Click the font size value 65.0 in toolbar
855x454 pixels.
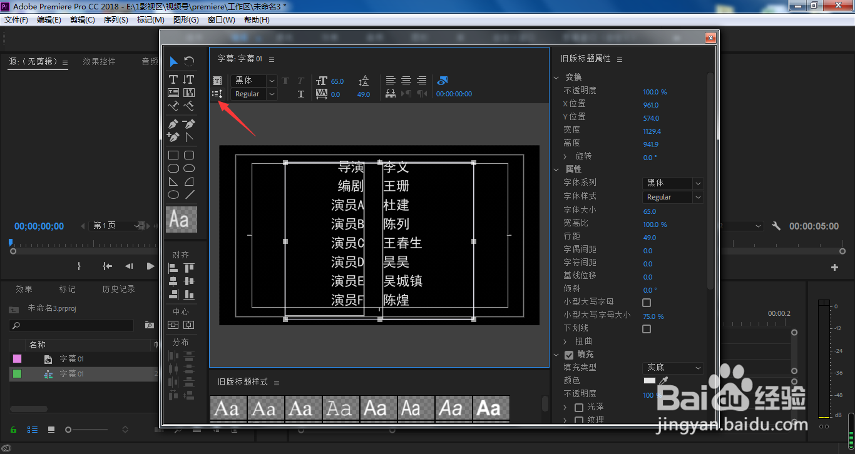[337, 81]
